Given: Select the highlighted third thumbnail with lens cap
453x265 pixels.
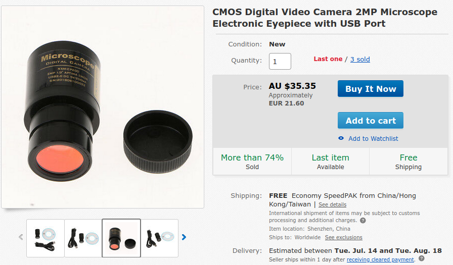Looking at the screenshot, I should pos(121,238).
